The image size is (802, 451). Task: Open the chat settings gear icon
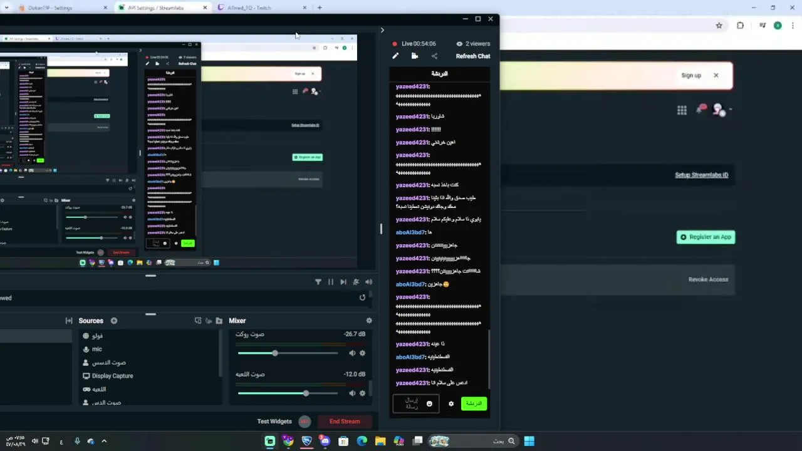[451, 404]
